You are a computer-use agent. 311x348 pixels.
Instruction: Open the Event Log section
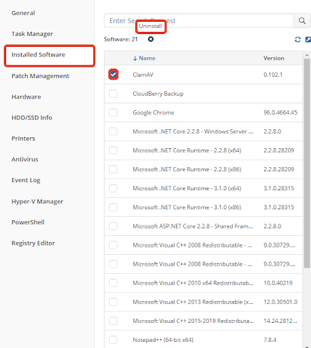pos(26,180)
